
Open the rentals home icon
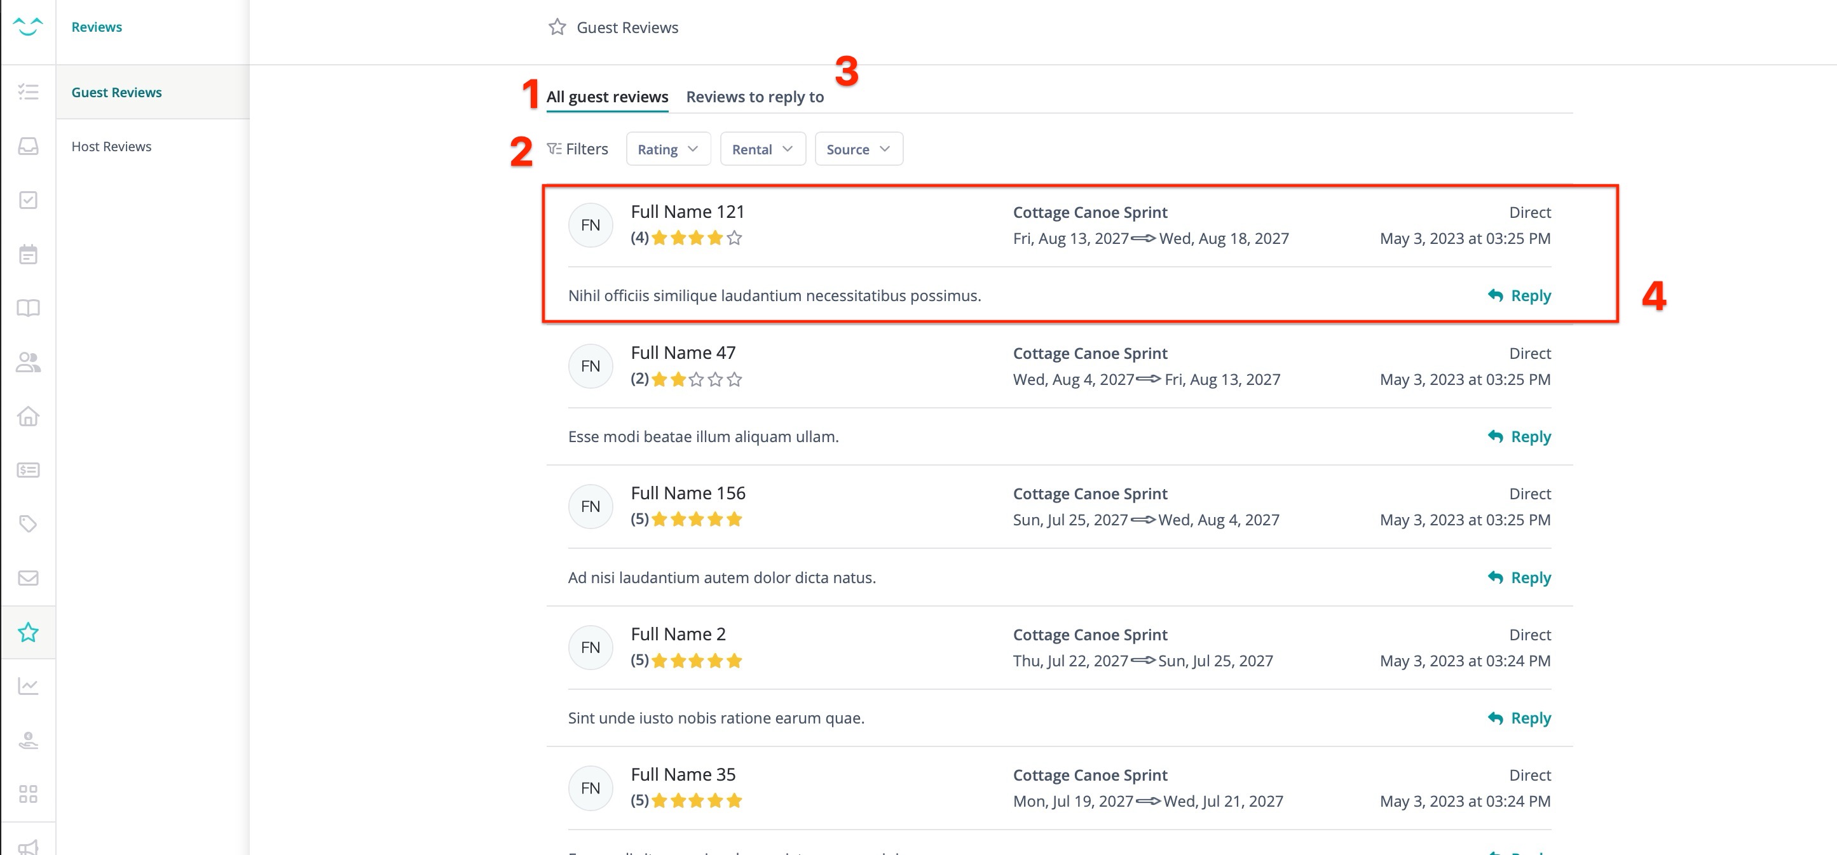point(28,416)
